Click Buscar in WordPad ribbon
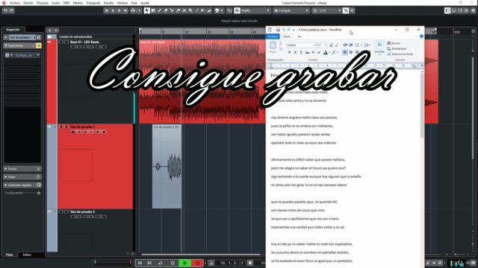Screen dimensions: 478x268 [394, 43]
